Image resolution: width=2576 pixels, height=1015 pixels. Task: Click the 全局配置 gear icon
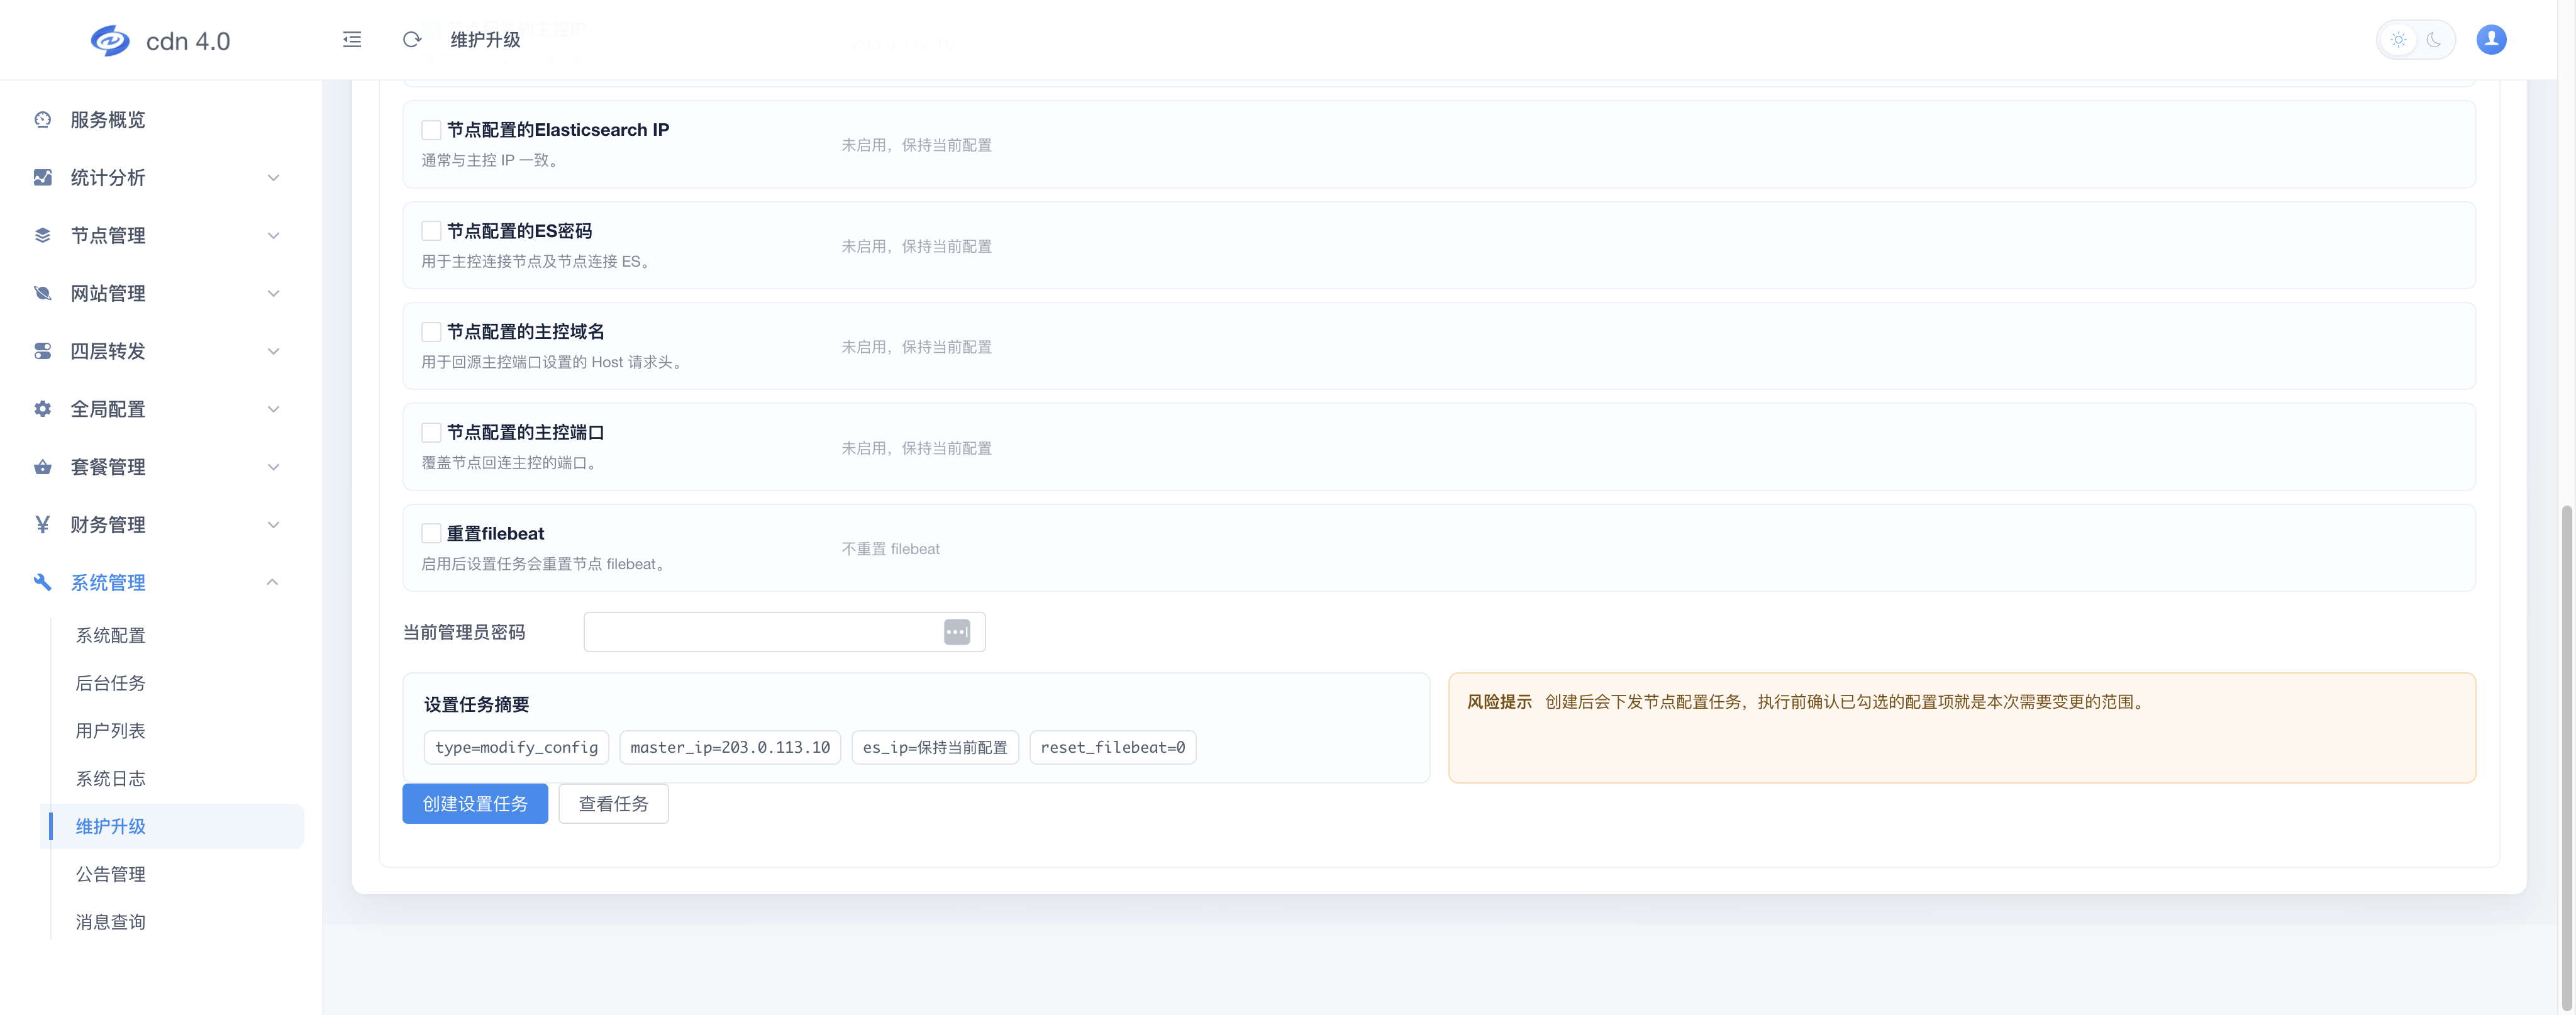pos(42,409)
